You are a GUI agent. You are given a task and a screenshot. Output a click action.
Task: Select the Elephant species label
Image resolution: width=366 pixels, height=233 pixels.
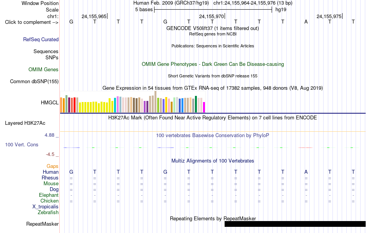pyautogui.click(x=49, y=195)
